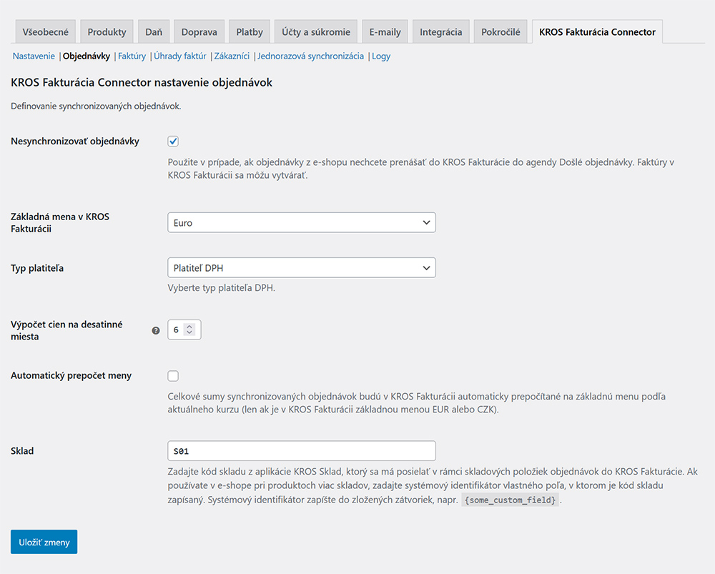View the Logy subsection
This screenshot has width=715, height=574.
pyautogui.click(x=381, y=56)
